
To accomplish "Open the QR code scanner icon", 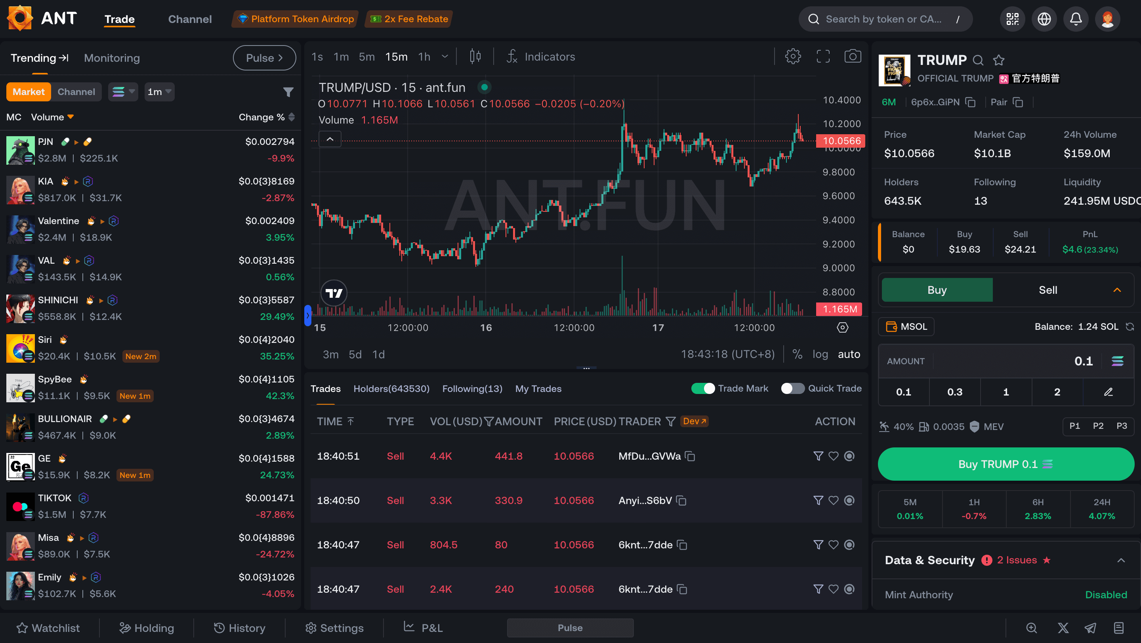I will (x=1012, y=19).
